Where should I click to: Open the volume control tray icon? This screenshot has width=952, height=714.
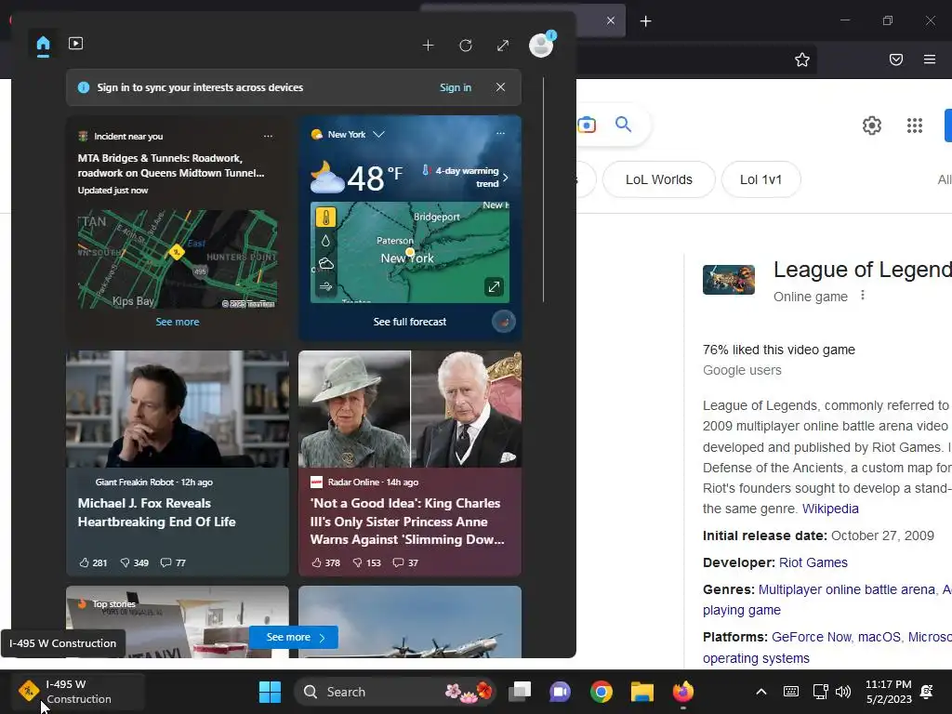(843, 692)
